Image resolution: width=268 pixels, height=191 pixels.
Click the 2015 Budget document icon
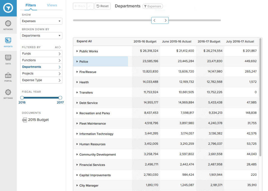tap(24, 120)
